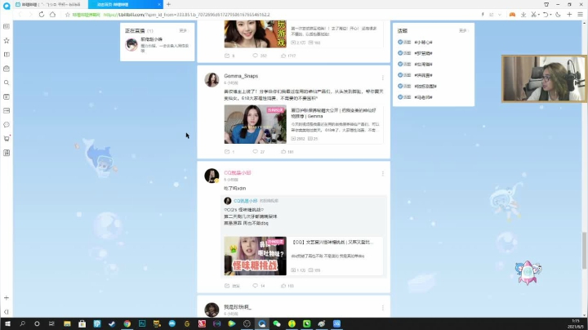Expand the undo history dropdown arrow
This screenshot has width=588, height=330.
[550, 15]
